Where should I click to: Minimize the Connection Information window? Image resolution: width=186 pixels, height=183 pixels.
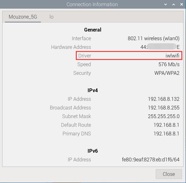(166, 4)
